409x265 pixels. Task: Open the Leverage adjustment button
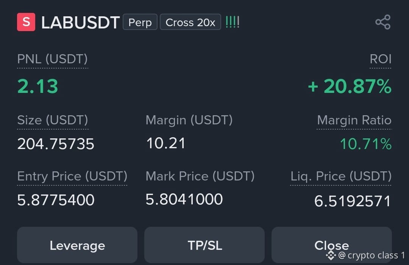click(x=77, y=245)
